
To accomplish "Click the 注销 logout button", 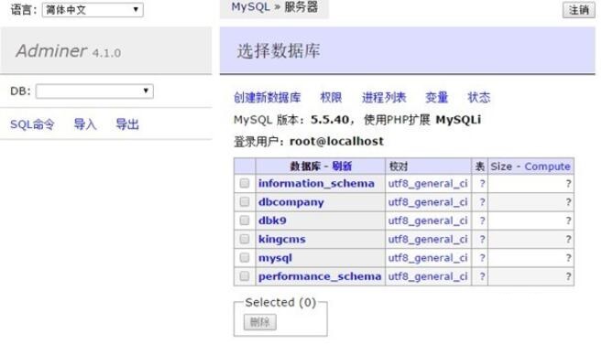I will tap(578, 10).
